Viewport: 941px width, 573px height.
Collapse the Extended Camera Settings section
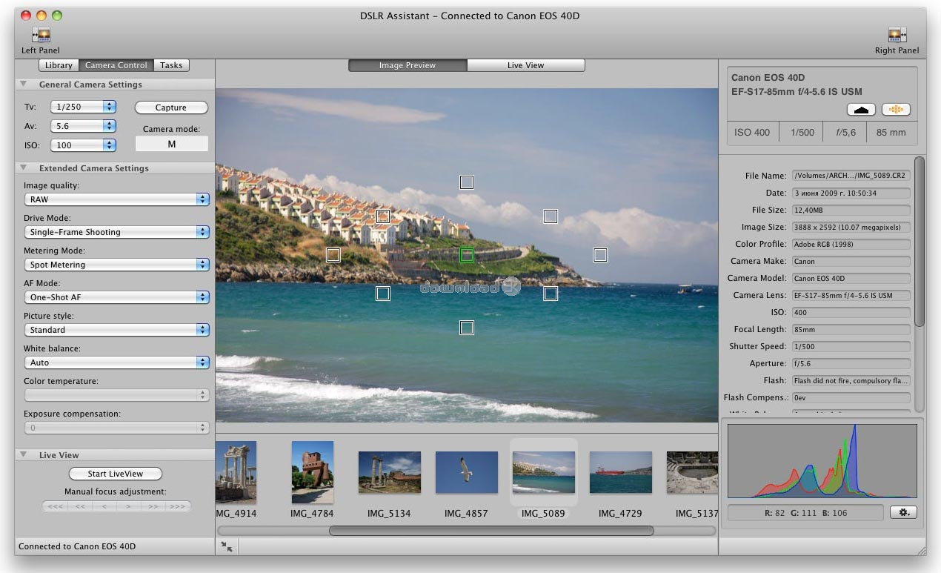(x=24, y=168)
